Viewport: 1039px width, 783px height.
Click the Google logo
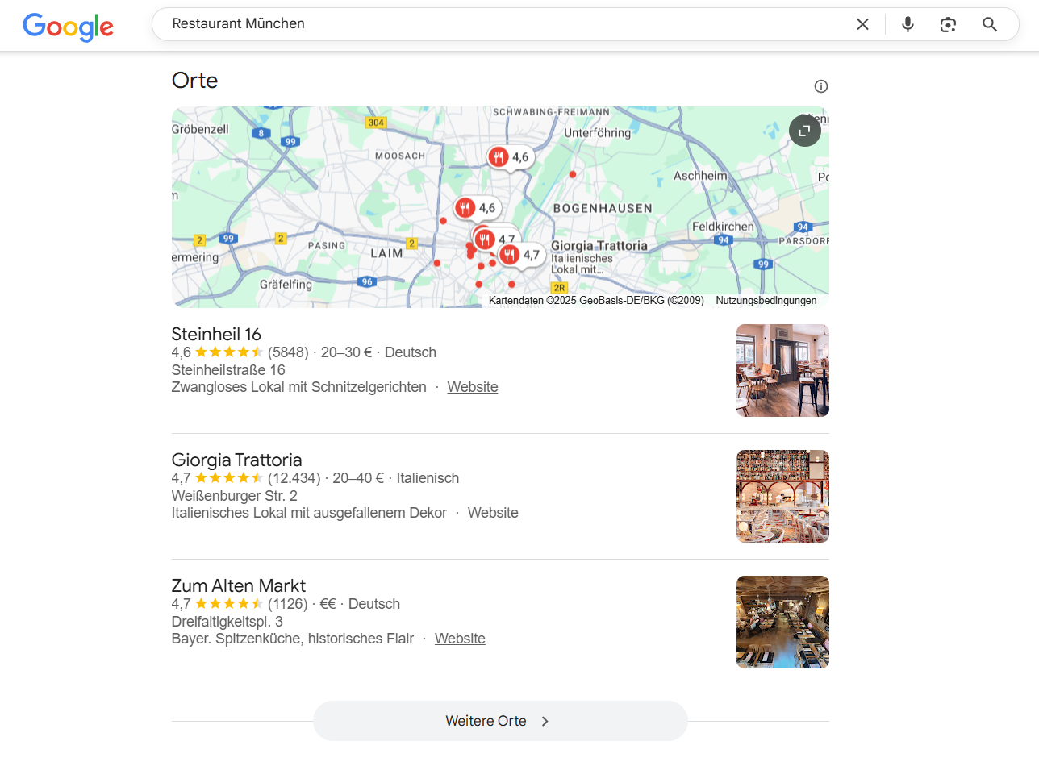[68, 27]
